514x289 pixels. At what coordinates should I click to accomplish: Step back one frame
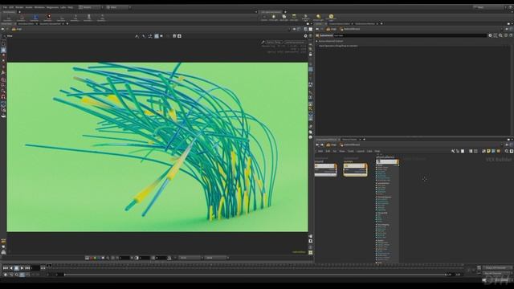[10, 268]
